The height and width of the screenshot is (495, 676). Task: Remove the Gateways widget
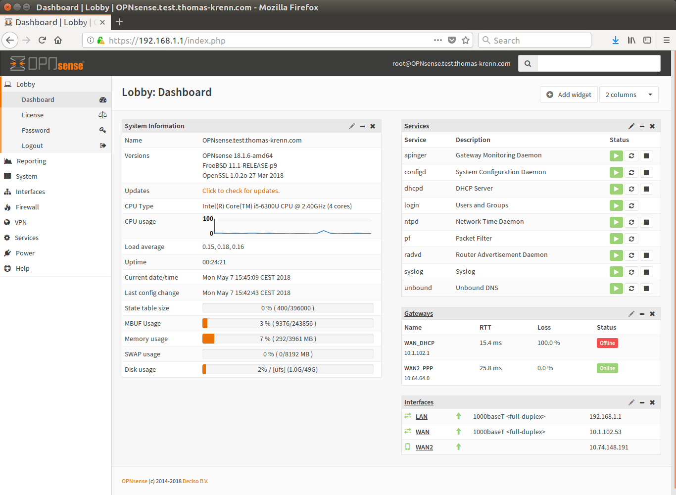coord(652,314)
